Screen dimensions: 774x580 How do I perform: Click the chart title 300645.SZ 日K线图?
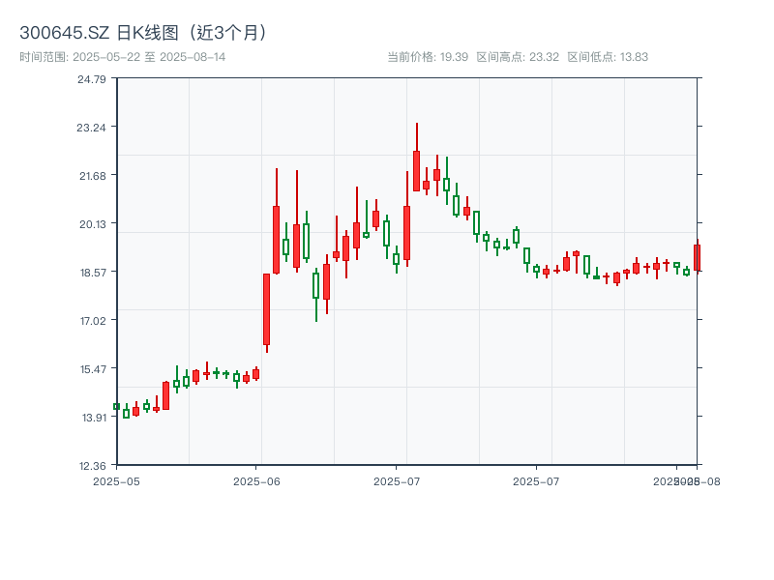pos(145,32)
